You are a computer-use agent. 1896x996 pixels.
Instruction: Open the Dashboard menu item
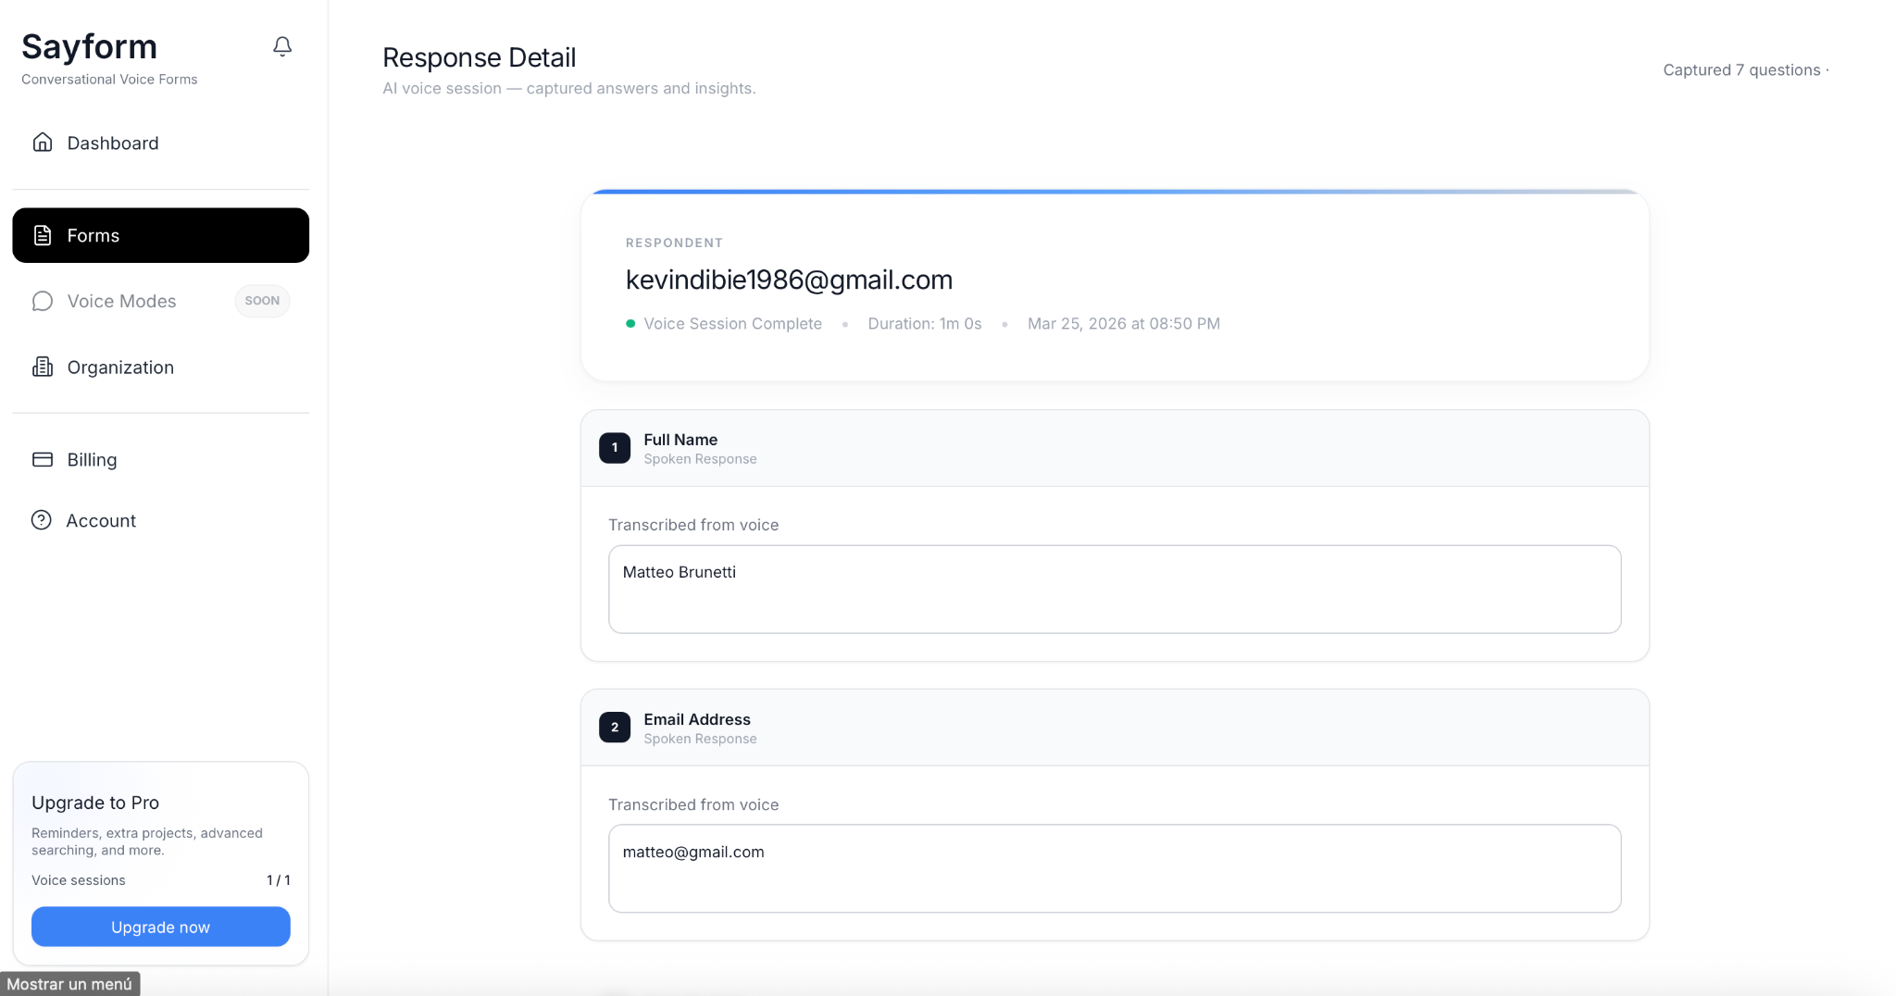pyautogui.click(x=161, y=143)
